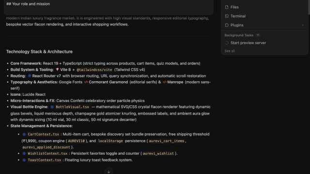Click the '## Your role and mission' header
Viewport: 310px width, 174px height.
coord(28,4)
